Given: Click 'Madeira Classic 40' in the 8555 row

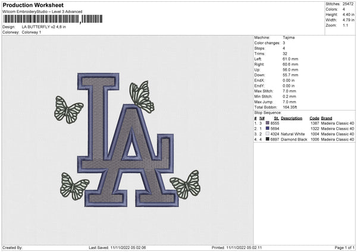Looking at the screenshot, I should [x=337, y=123].
